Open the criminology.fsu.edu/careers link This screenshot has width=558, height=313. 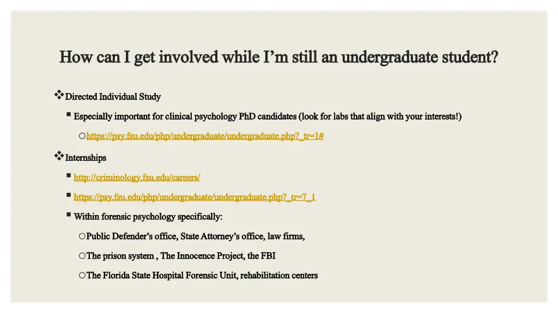[x=137, y=177]
